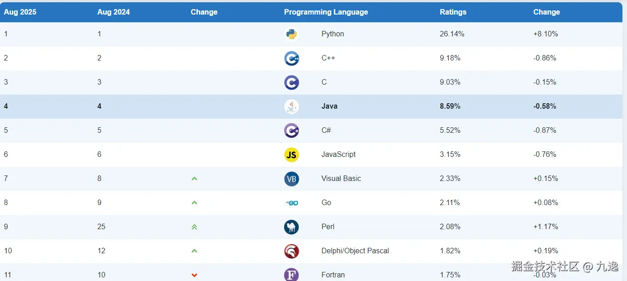Viewport: 627px width, 281px height.
Task: Click the Visual Basic VB logo icon
Action: click(x=291, y=179)
